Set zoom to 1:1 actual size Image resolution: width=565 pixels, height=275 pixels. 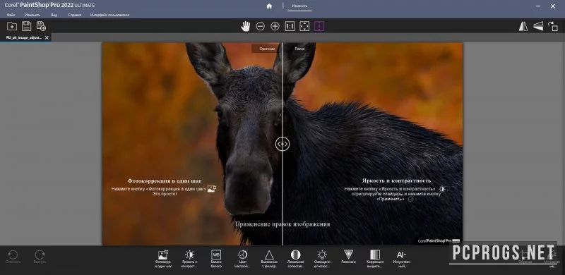290,26
